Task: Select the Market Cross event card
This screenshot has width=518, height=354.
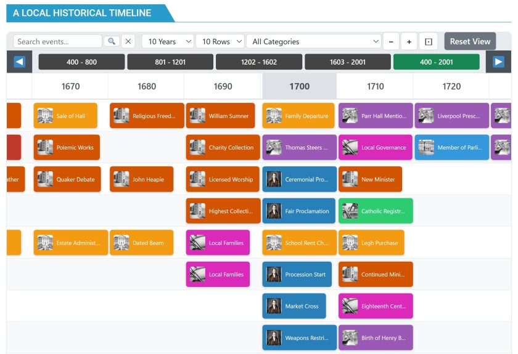Action: point(294,307)
